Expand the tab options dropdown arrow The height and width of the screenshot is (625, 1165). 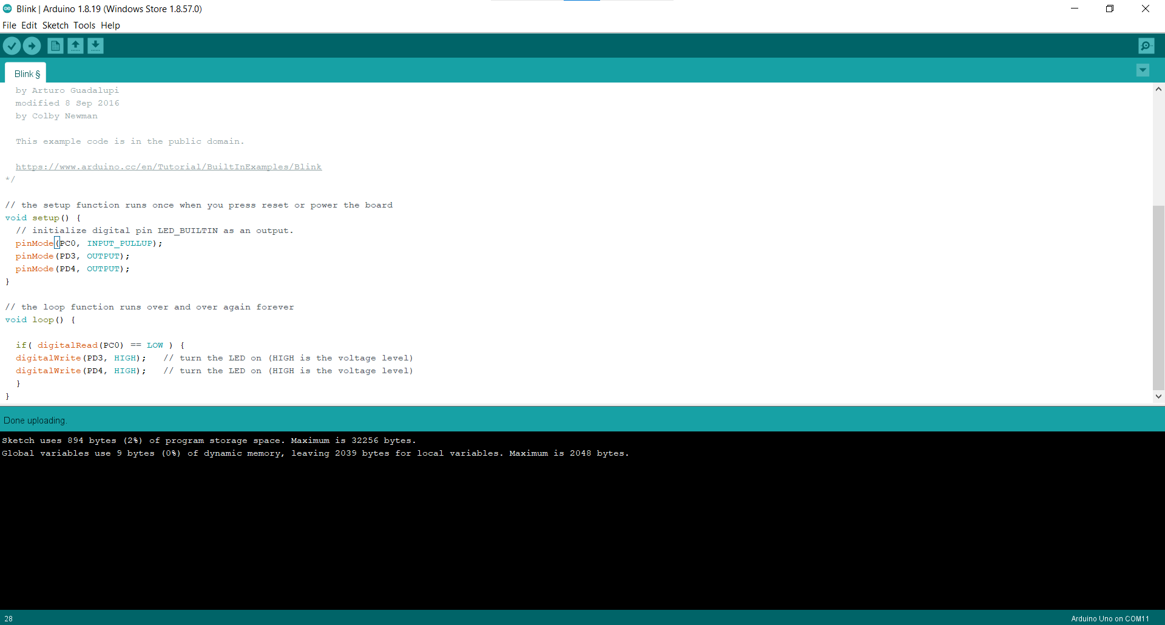pos(1143,70)
